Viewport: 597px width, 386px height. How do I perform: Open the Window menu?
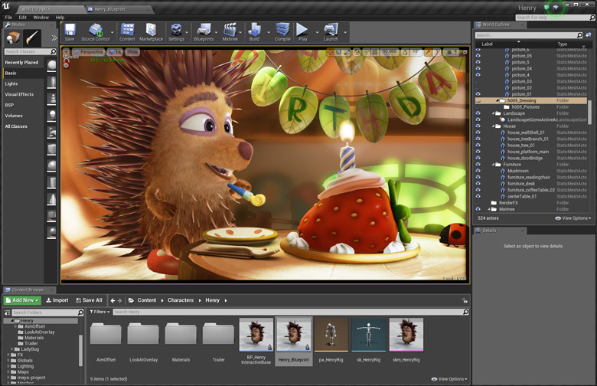point(41,17)
